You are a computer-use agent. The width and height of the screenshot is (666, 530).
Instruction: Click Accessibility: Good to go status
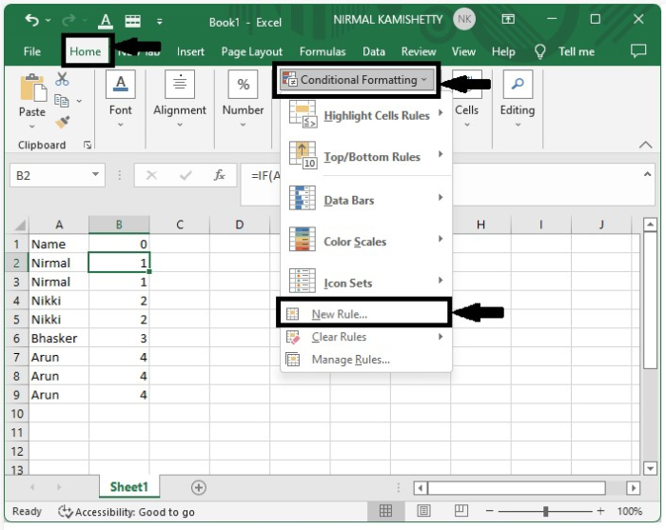(x=127, y=512)
